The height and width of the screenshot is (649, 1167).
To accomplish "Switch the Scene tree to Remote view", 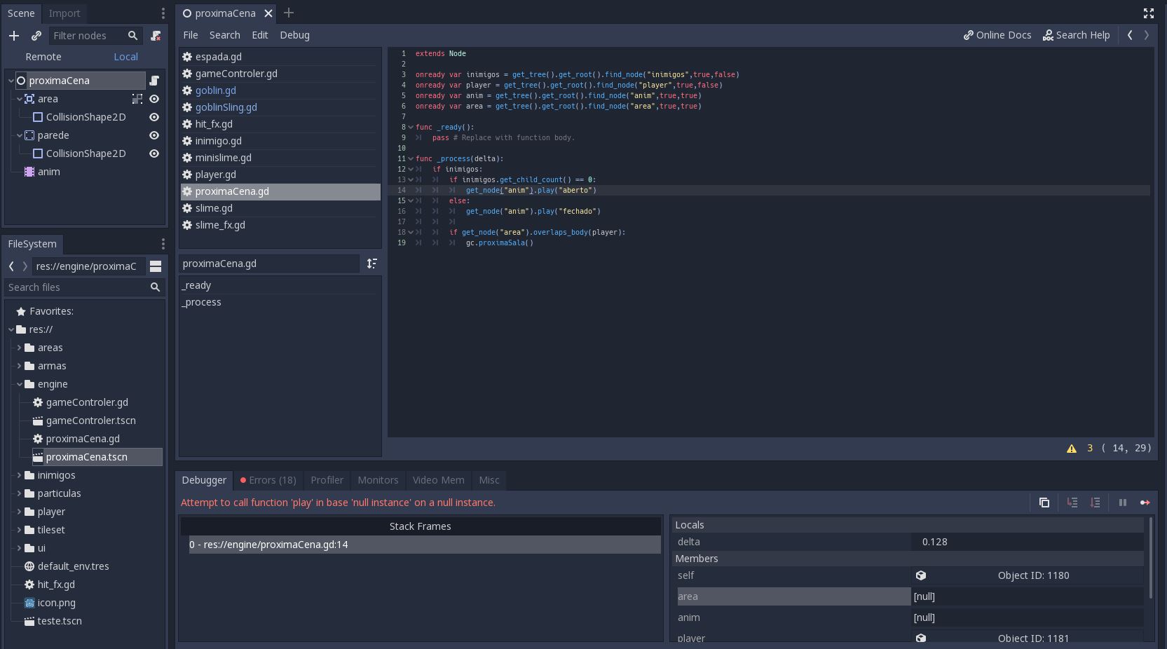I will [43, 57].
